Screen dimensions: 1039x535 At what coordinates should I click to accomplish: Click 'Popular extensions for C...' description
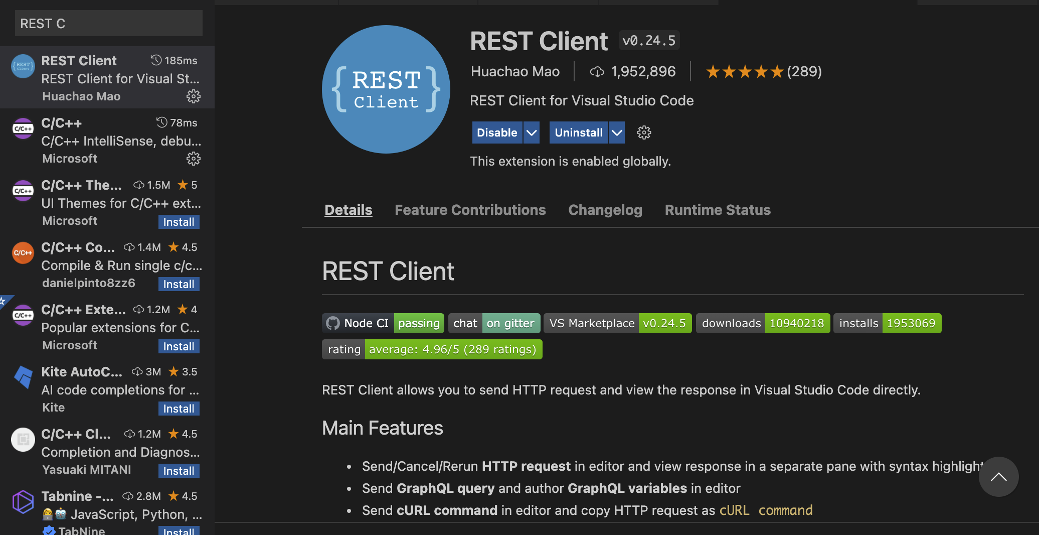point(120,328)
